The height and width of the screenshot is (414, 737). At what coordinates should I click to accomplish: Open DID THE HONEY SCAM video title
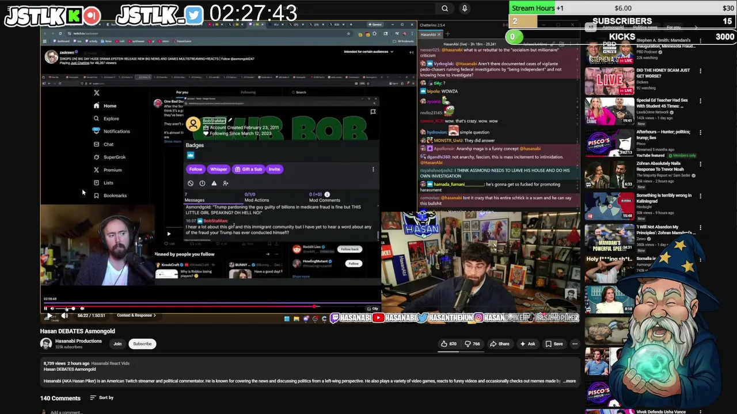[x=663, y=73]
